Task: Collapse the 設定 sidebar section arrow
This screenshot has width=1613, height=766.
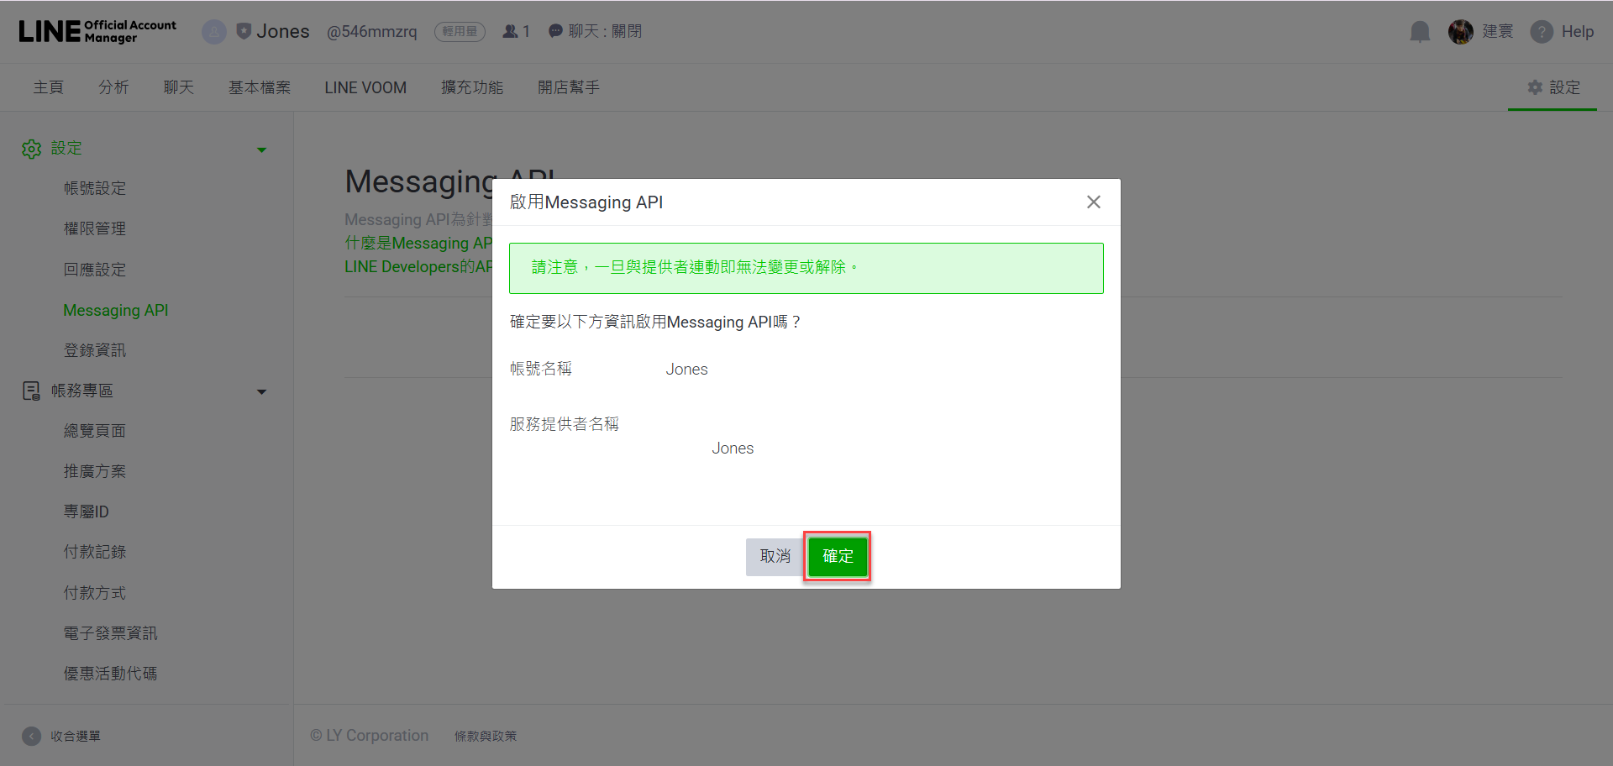Action: 261,150
